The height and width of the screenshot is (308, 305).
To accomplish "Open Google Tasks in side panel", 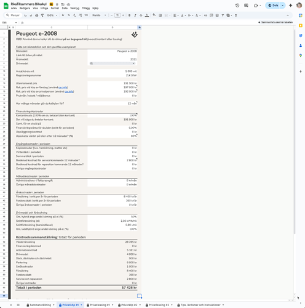I will (301, 35).
